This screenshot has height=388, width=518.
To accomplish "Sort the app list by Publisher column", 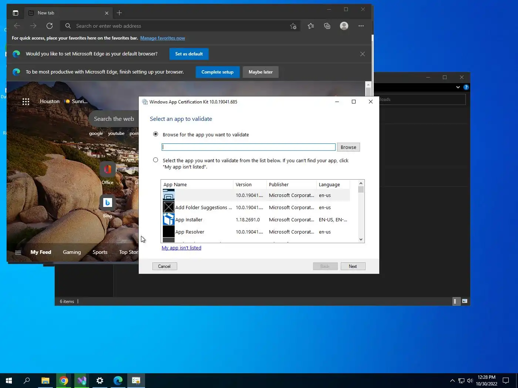I will coord(292,184).
